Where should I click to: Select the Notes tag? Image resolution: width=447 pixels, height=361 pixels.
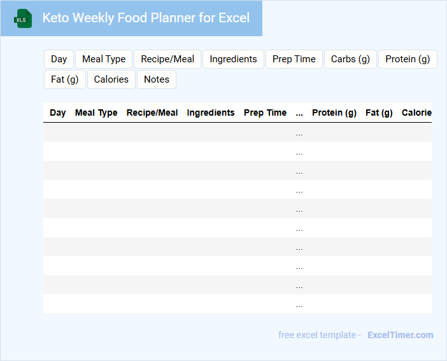coord(157,79)
